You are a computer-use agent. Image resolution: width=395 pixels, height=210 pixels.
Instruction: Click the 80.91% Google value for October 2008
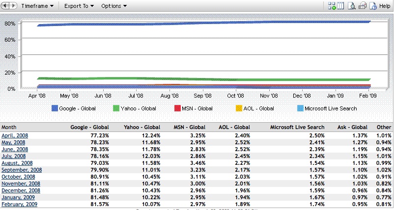click(100, 177)
